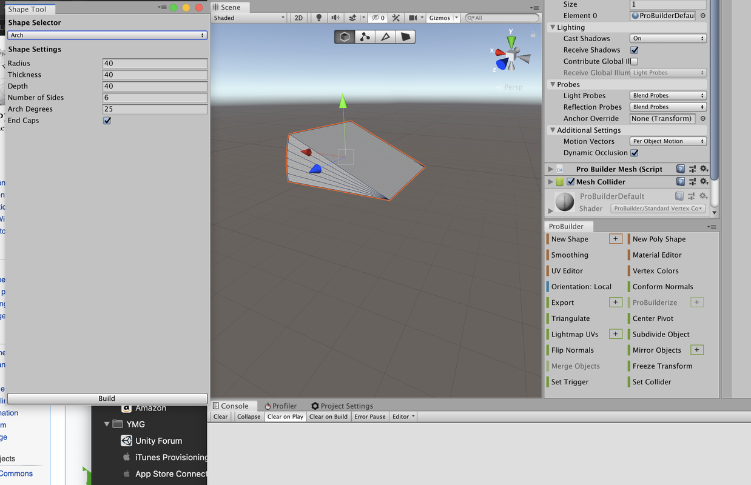Toggle End Caps checkbox
The width and height of the screenshot is (751, 485).
[107, 121]
